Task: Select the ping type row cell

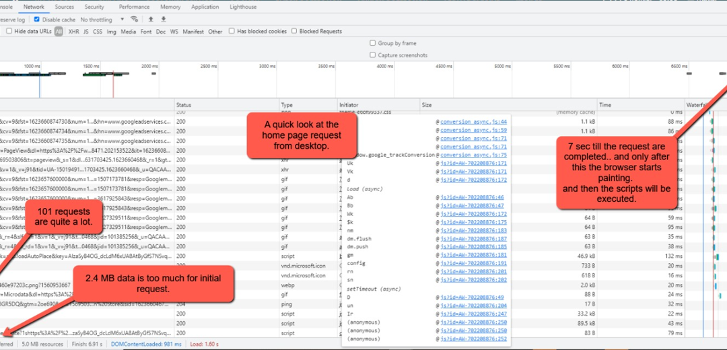Action: pyautogui.click(x=286, y=305)
